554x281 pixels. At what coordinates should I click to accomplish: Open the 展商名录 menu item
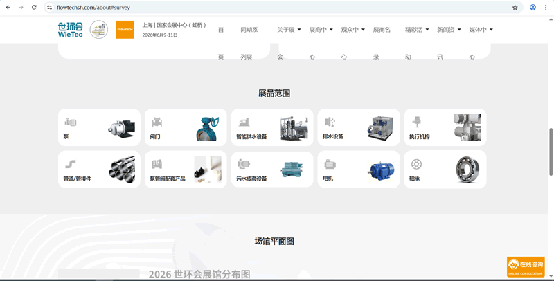click(x=382, y=30)
